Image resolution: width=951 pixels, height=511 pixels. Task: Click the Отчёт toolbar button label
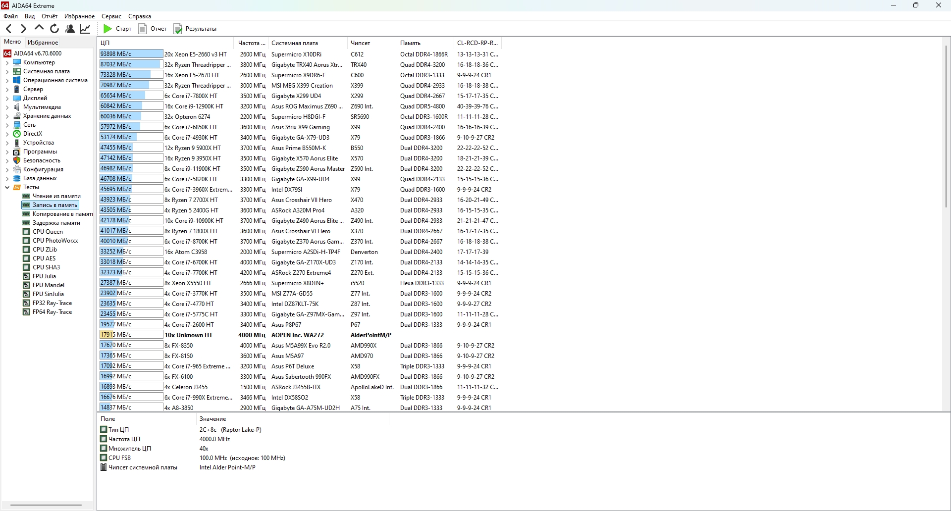[x=158, y=29]
